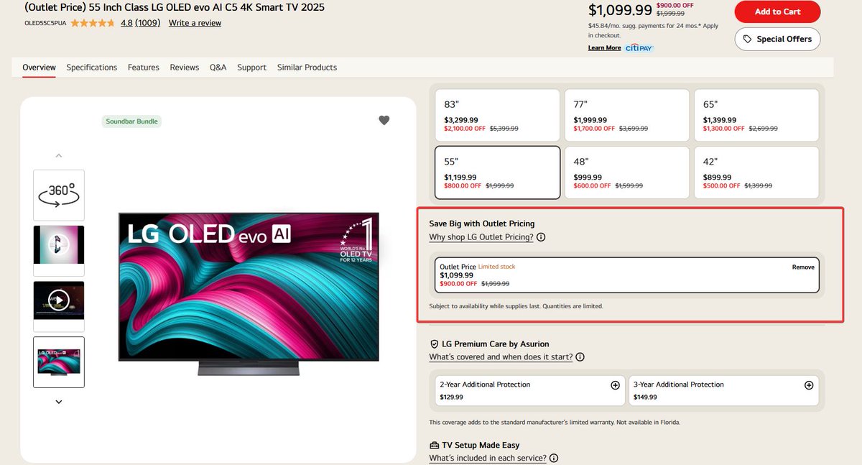Screen dimensions: 862x465
Task: Open What's included in each service link
Action: click(488, 459)
